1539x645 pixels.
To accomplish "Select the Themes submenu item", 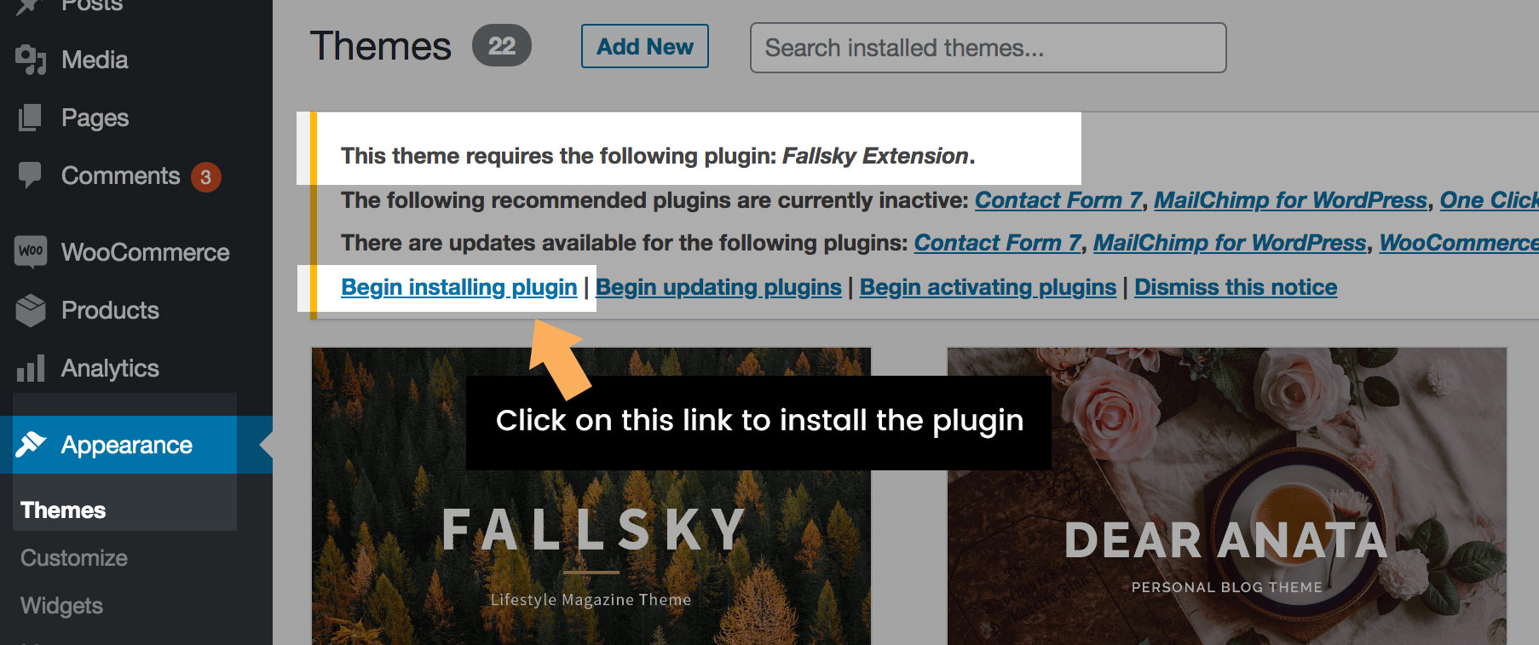I will coord(63,510).
